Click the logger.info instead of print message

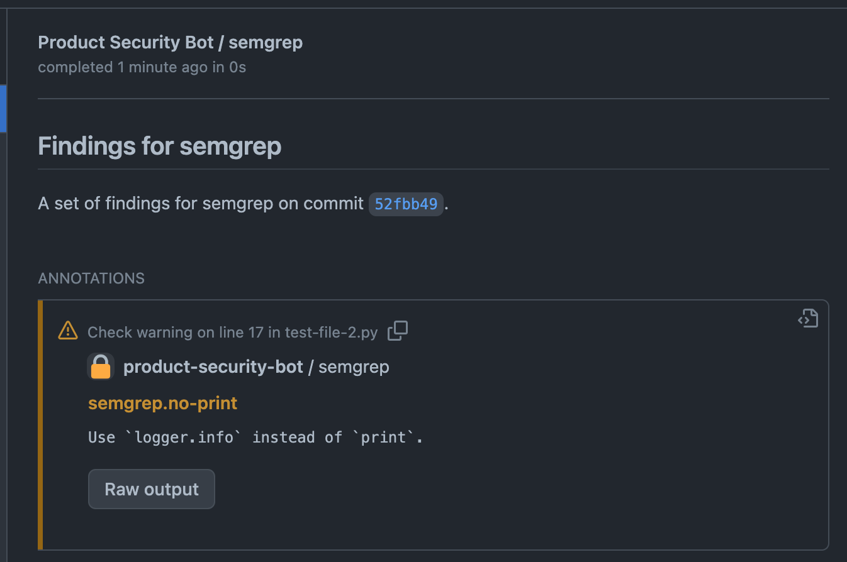[255, 437]
